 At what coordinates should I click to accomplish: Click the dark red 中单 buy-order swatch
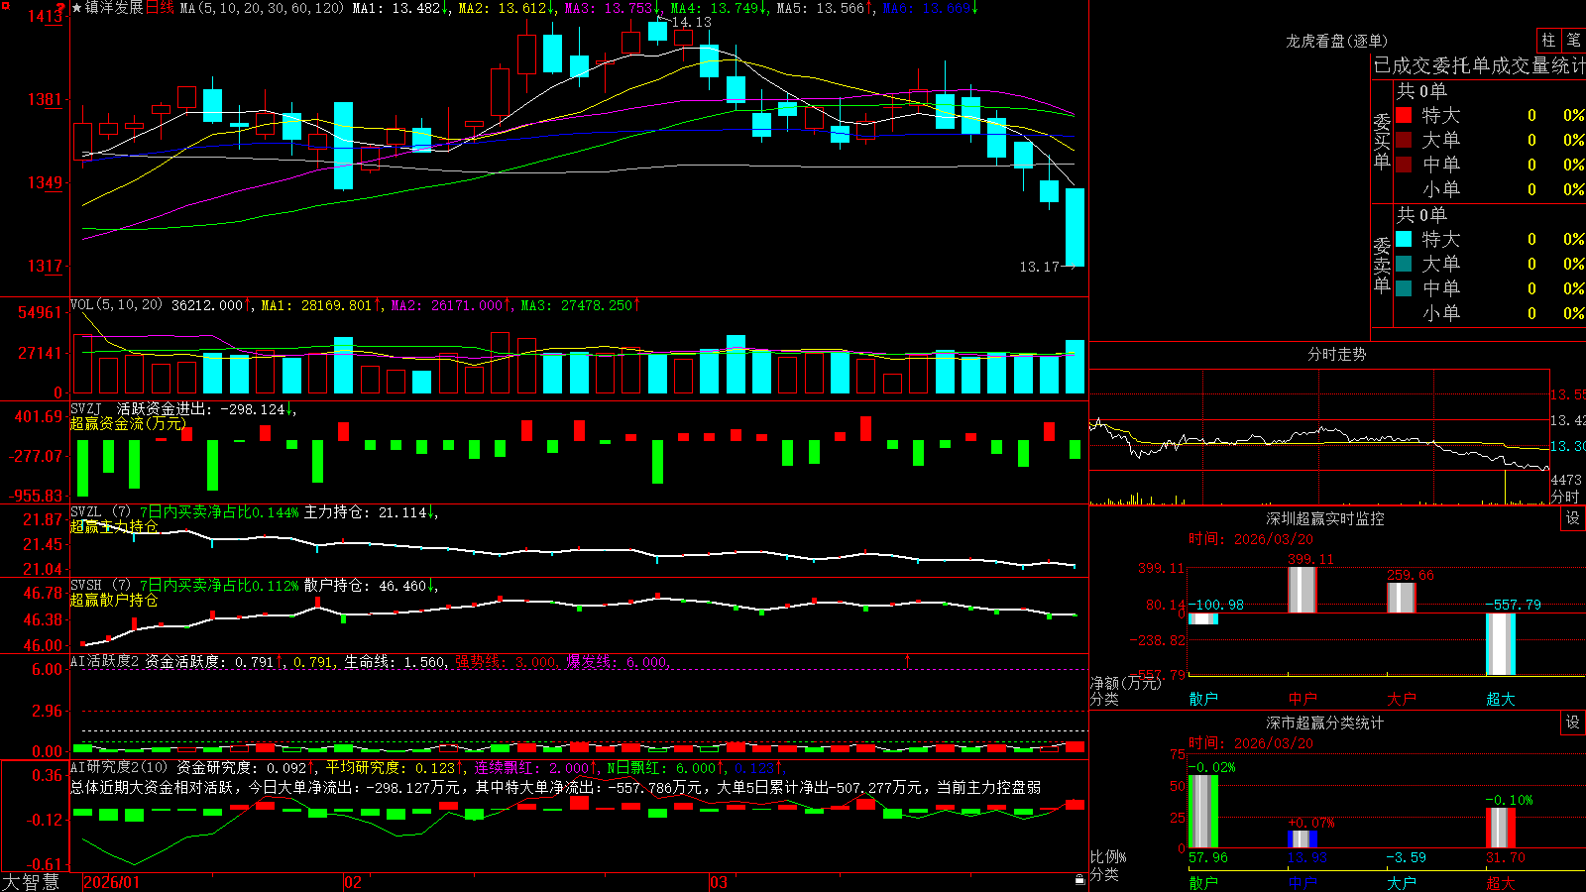[x=1404, y=165]
